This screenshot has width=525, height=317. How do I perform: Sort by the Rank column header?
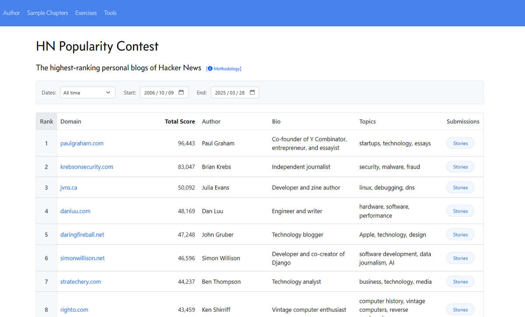click(46, 122)
